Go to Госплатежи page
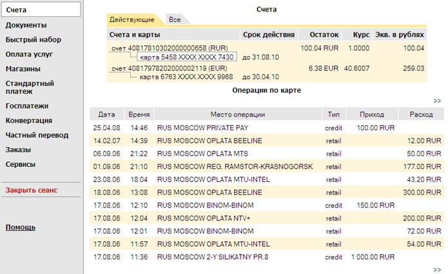 (x=27, y=106)
